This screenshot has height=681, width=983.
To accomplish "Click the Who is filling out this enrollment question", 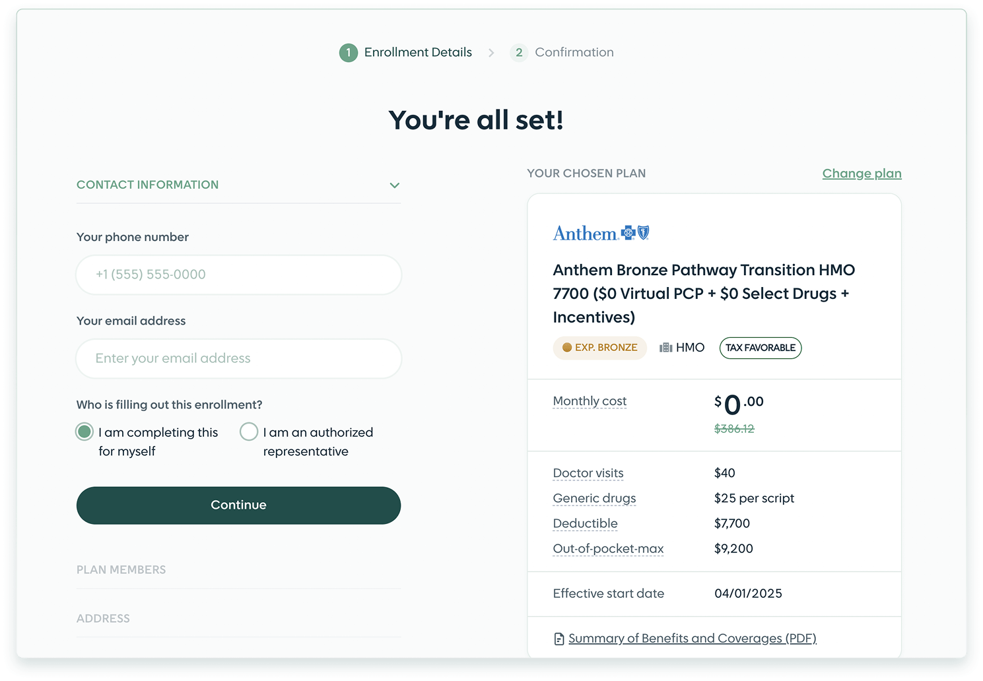I will click(x=170, y=405).
